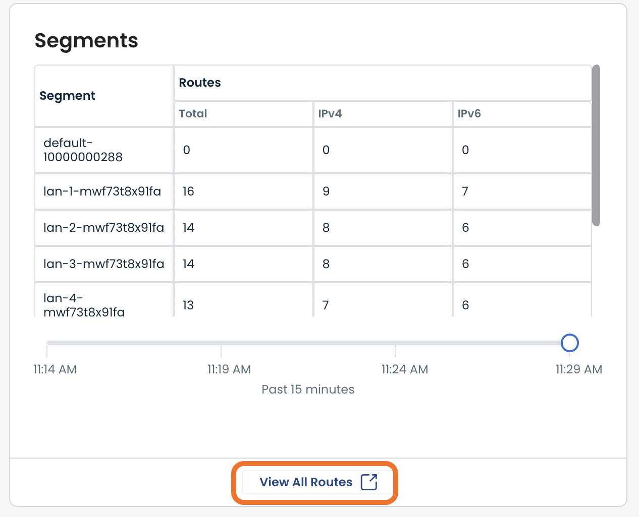Image resolution: width=639 pixels, height=517 pixels.
Task: Click the Total column header
Action: pyautogui.click(x=243, y=114)
